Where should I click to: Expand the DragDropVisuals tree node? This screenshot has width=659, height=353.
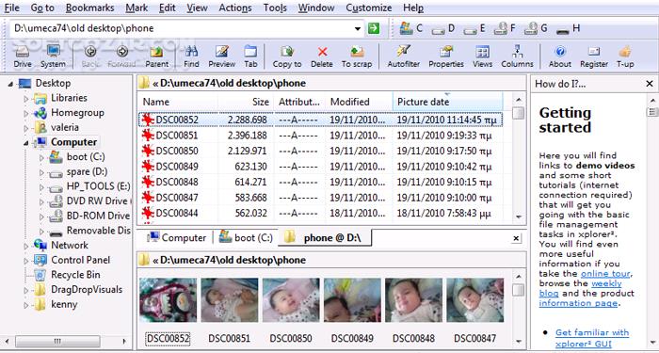26,290
